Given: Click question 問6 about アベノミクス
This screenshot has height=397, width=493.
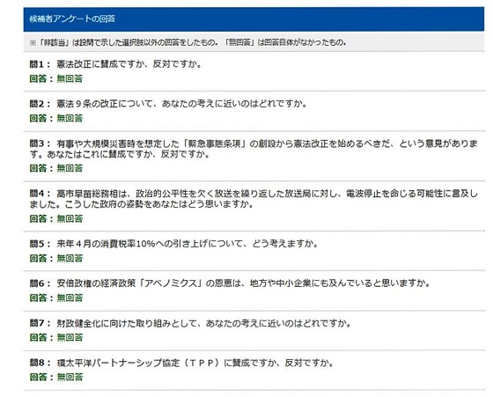Looking at the screenshot, I should click(x=230, y=283).
